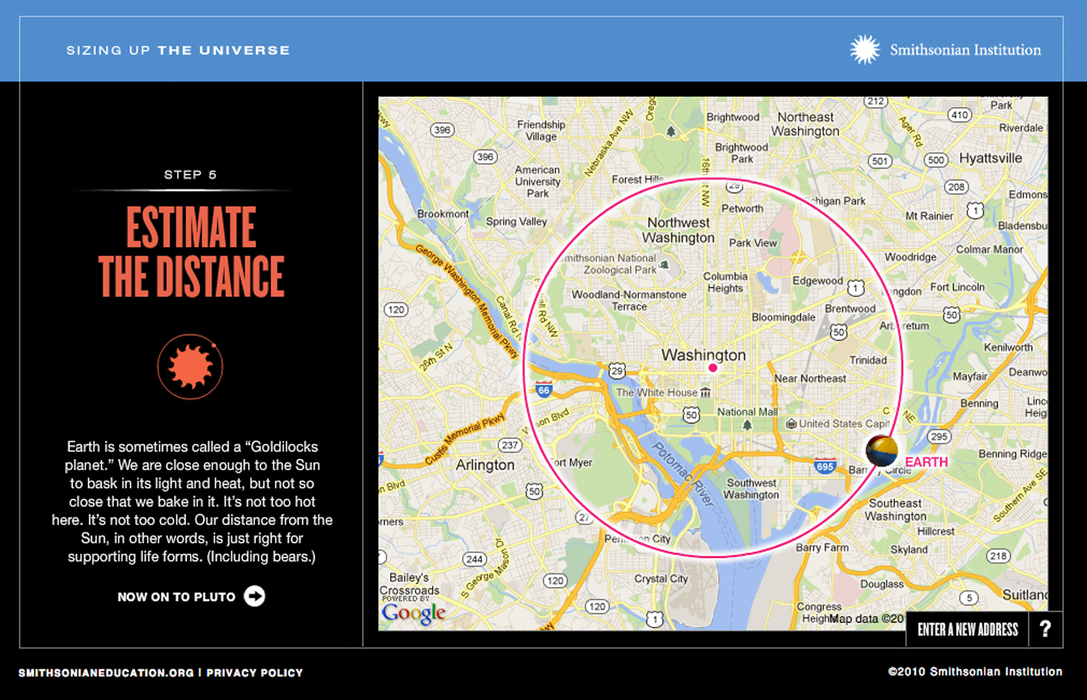1087x700 pixels.
Task: Click the Smithsonian Institution header text
Action: pos(965,50)
